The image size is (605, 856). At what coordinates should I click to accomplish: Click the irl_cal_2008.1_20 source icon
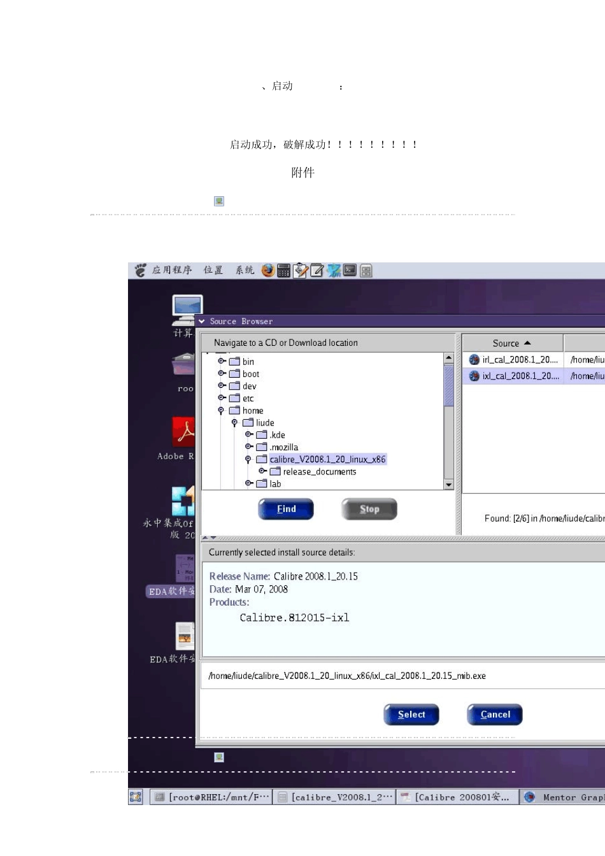(x=474, y=360)
